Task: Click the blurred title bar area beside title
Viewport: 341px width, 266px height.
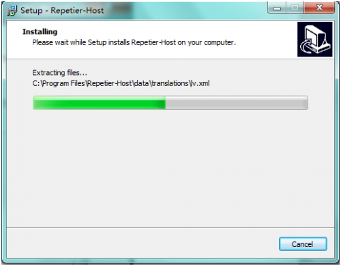Action: [182, 10]
